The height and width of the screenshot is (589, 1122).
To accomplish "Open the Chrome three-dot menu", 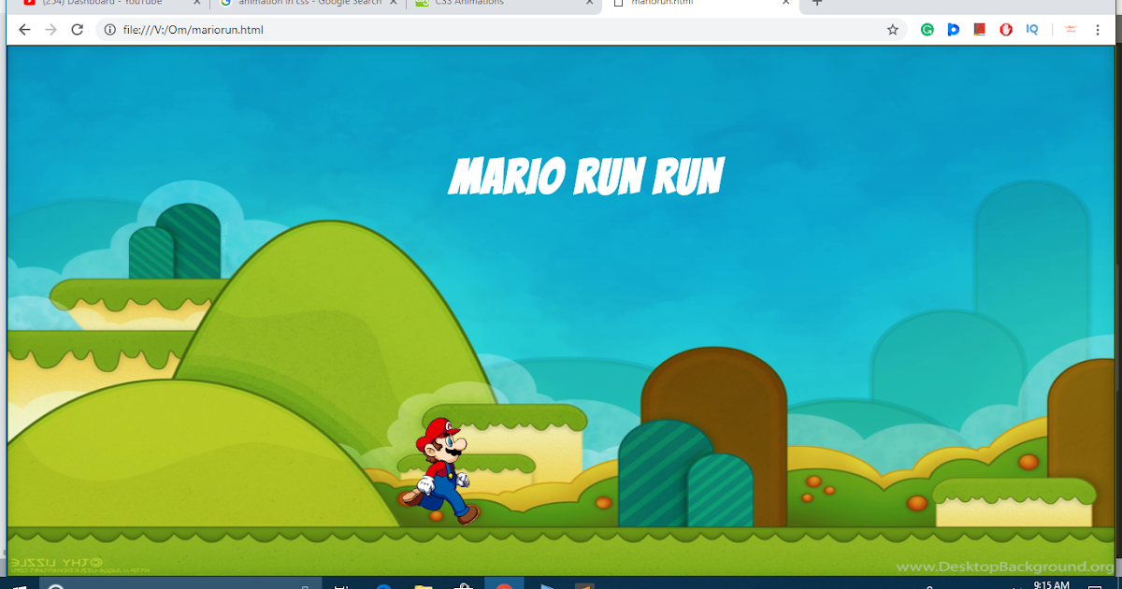I will tap(1099, 29).
